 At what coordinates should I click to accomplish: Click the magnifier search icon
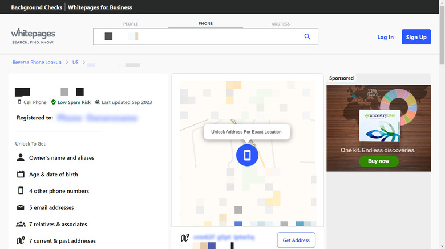pos(307,36)
